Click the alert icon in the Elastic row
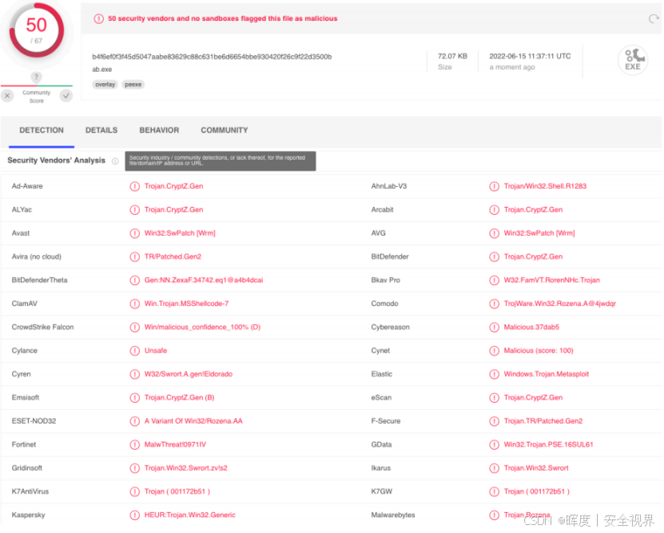Image resolution: width=664 pixels, height=533 pixels. (x=494, y=374)
